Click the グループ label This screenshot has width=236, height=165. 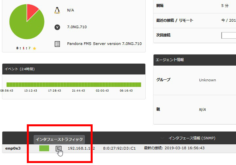(163, 80)
